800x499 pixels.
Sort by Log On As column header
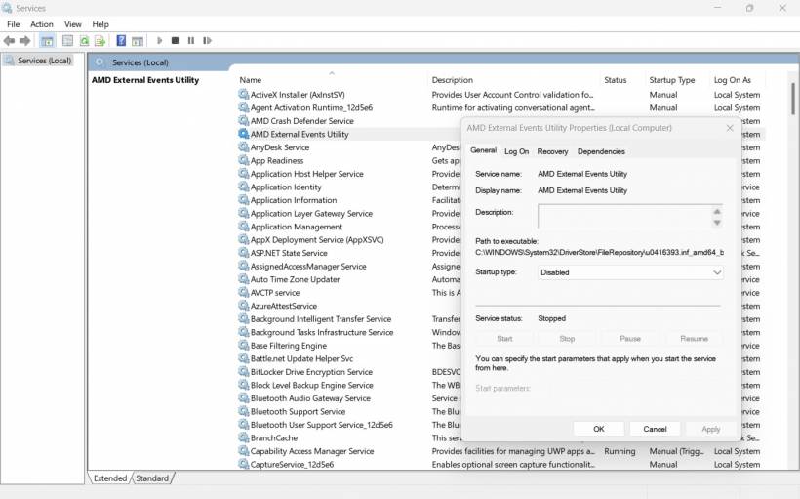[x=738, y=80]
